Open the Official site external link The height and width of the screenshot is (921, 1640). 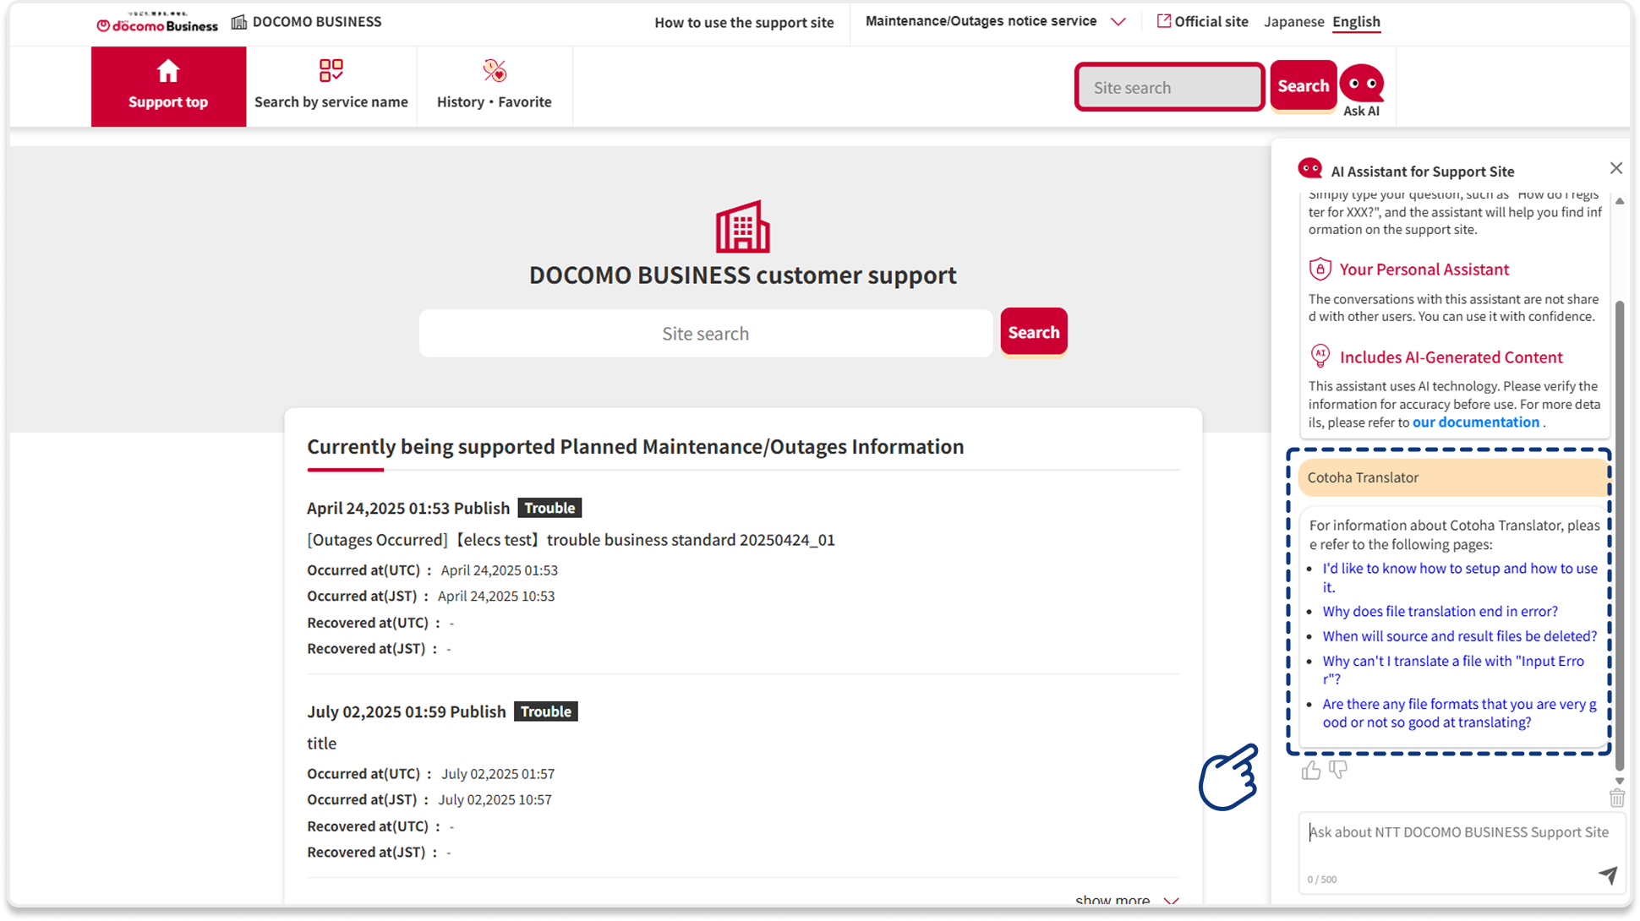(1202, 22)
